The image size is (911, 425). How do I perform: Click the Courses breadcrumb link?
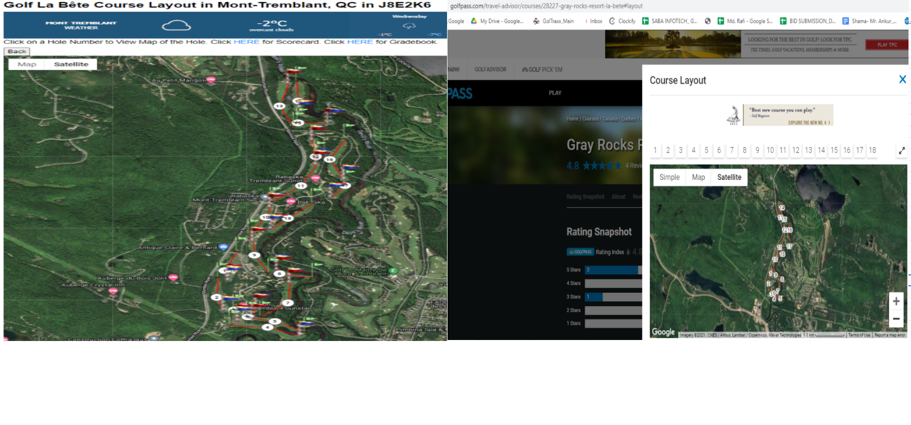pos(590,119)
